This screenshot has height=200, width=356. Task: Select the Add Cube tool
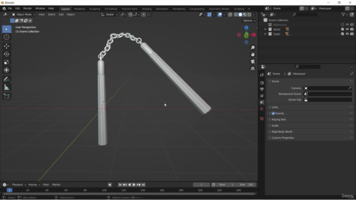click(6, 96)
